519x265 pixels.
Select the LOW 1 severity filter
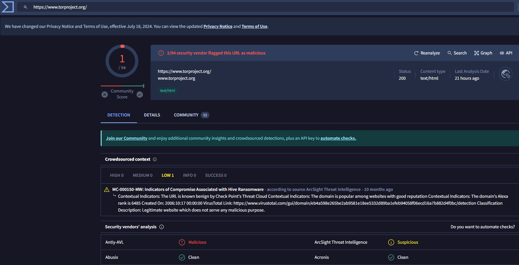[x=168, y=175]
